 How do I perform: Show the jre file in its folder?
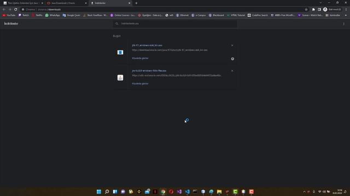140,83
